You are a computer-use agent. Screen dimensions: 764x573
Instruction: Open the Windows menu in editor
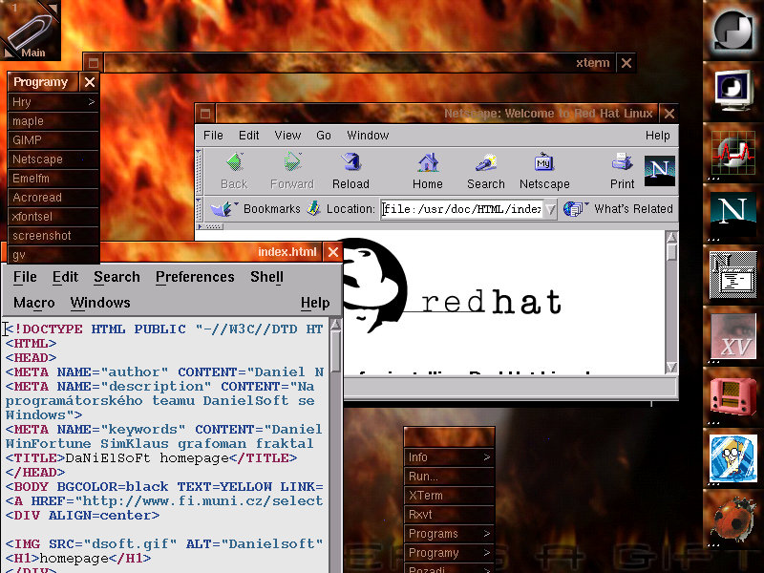coord(100,303)
